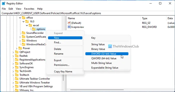The width and height of the screenshot is (175, 92).
Task: Click the Power folder icon
Action: (x=20, y=48)
